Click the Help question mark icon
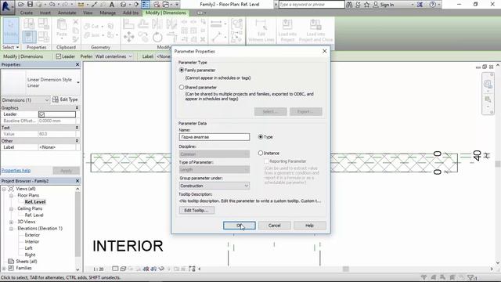This screenshot has width=501, height=282. tap(433, 5)
